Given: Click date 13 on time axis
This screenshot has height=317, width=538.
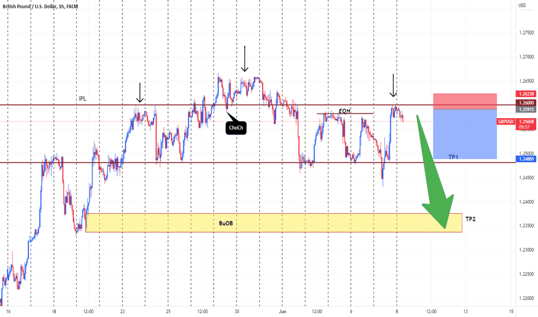Looking at the screenshot, I should pyautogui.click(x=466, y=311).
